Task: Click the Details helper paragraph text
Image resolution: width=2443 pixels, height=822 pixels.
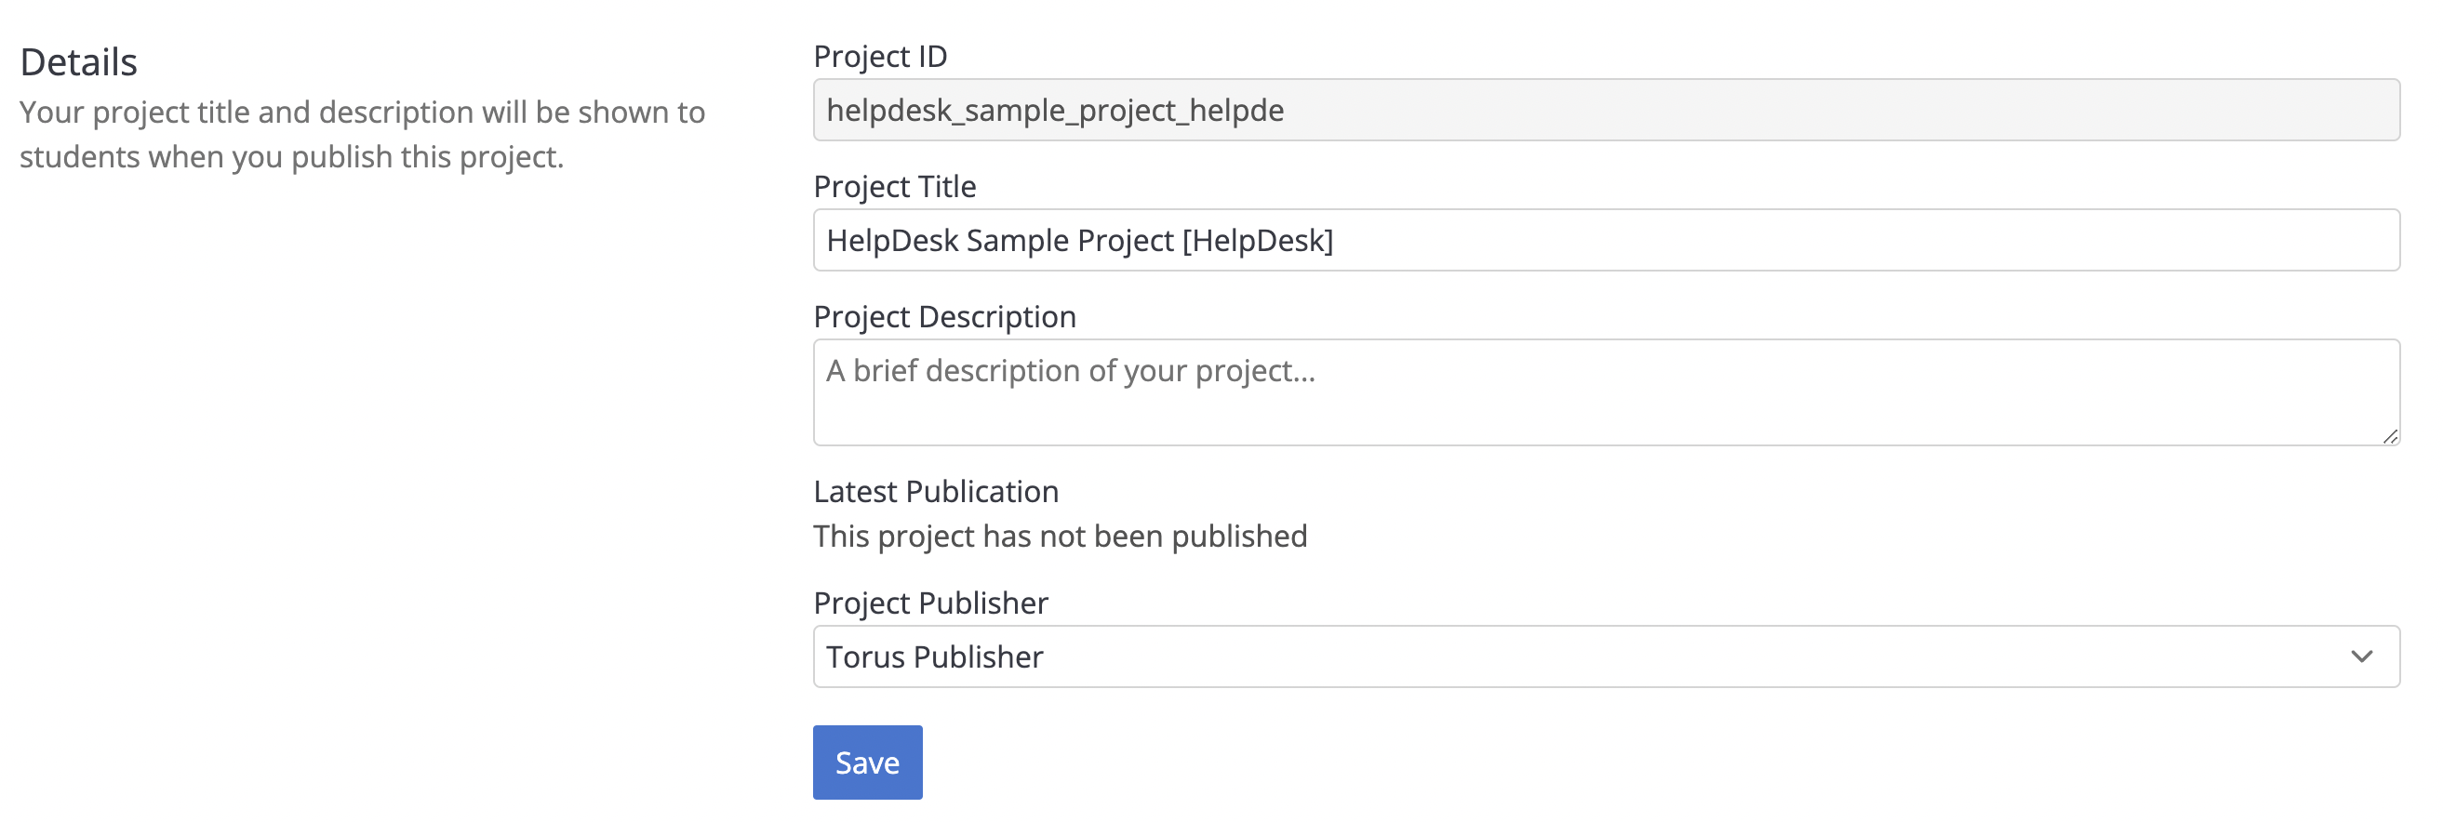Action: 361,135
